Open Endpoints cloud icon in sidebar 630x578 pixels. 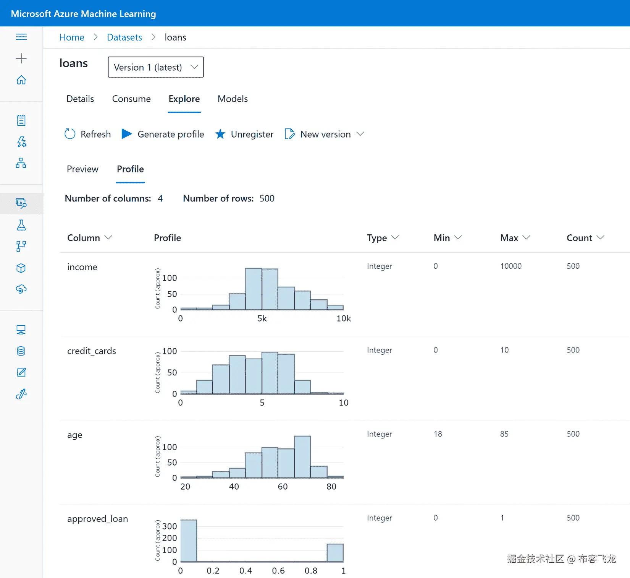(21, 289)
